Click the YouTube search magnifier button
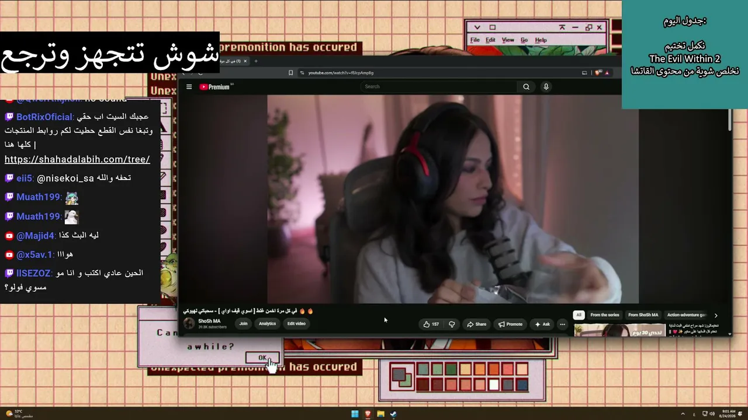This screenshot has width=748, height=420. coord(526,87)
